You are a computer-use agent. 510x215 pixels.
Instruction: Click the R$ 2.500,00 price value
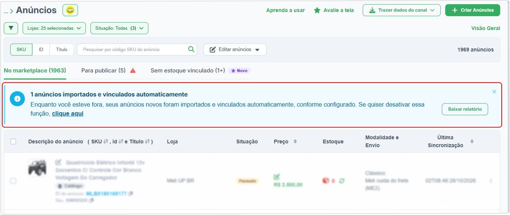pyautogui.click(x=288, y=185)
